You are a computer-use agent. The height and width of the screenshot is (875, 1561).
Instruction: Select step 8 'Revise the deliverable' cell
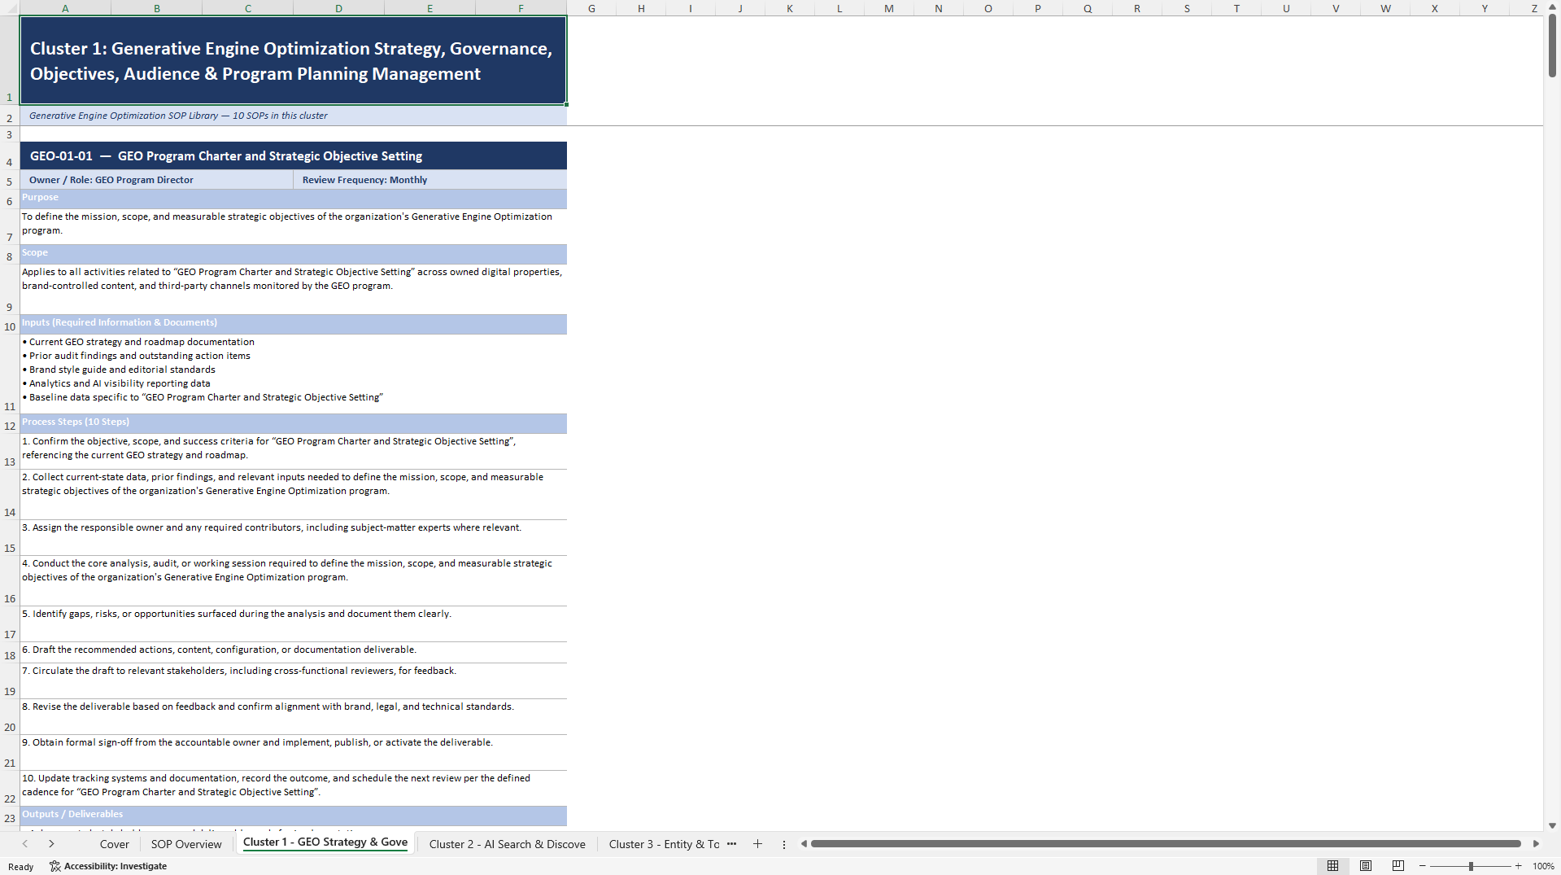click(x=293, y=717)
